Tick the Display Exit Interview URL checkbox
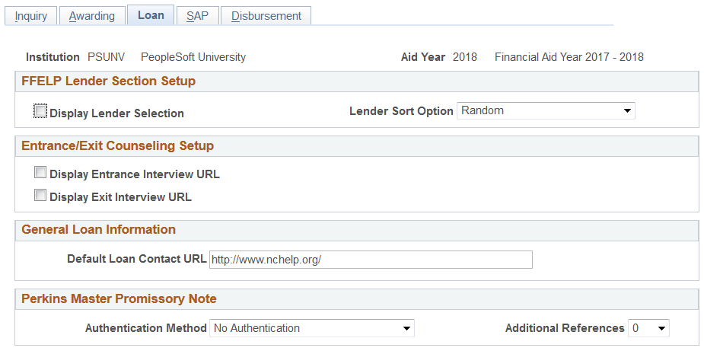The height and width of the screenshot is (351, 704). click(40, 196)
